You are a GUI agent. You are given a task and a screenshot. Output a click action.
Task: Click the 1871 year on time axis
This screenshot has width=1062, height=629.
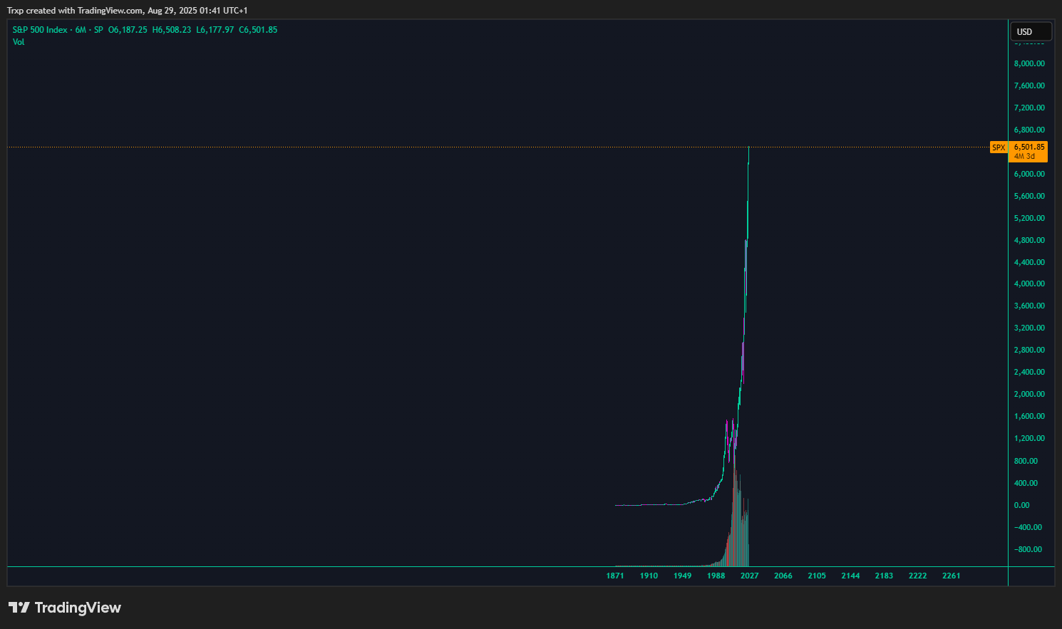[x=615, y=576]
